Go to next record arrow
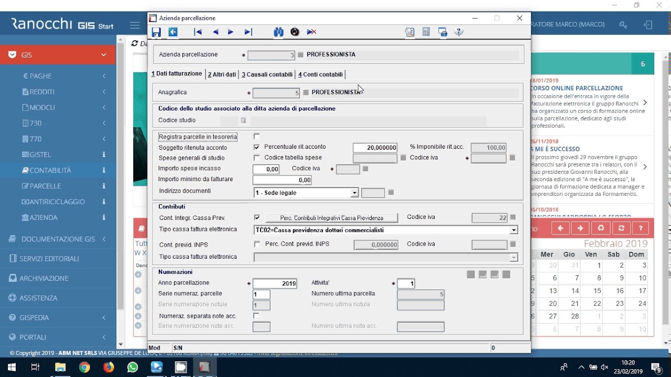Image resolution: width=671 pixels, height=377 pixels. [x=231, y=32]
